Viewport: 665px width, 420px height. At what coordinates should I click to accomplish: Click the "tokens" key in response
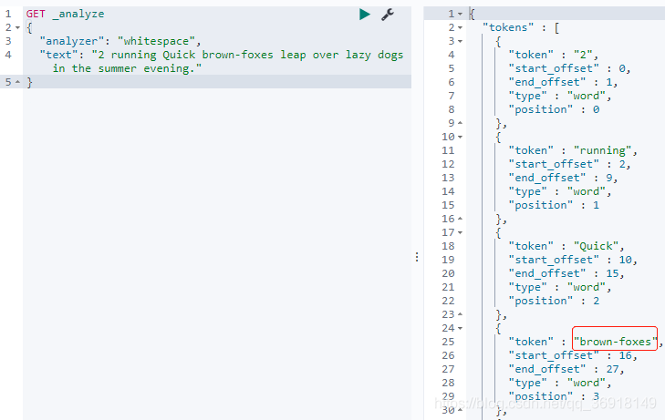[x=508, y=27]
